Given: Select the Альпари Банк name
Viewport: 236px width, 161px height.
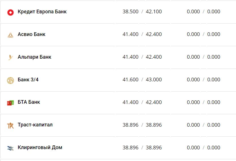Looking at the screenshot, I should tap(35, 57).
